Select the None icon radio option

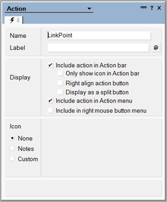[x=12, y=138]
